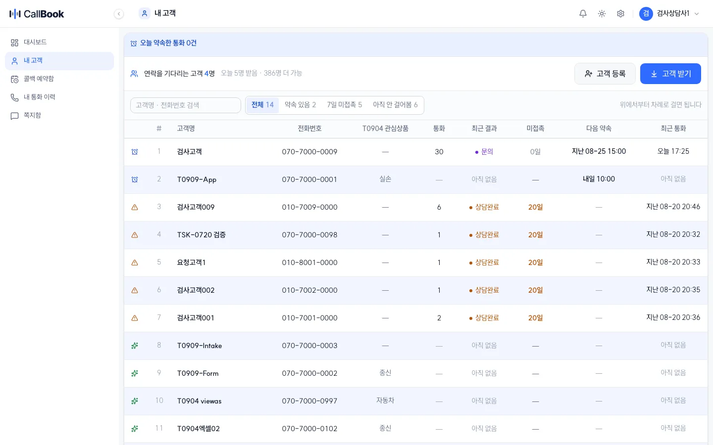This screenshot has width=713, height=445.
Task: Open 내 통화 이력 in the sidebar
Action: point(59,97)
